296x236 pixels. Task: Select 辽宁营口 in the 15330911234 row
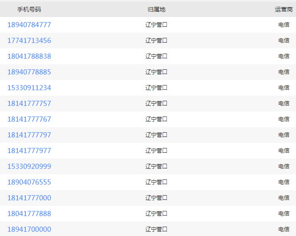click(x=156, y=88)
